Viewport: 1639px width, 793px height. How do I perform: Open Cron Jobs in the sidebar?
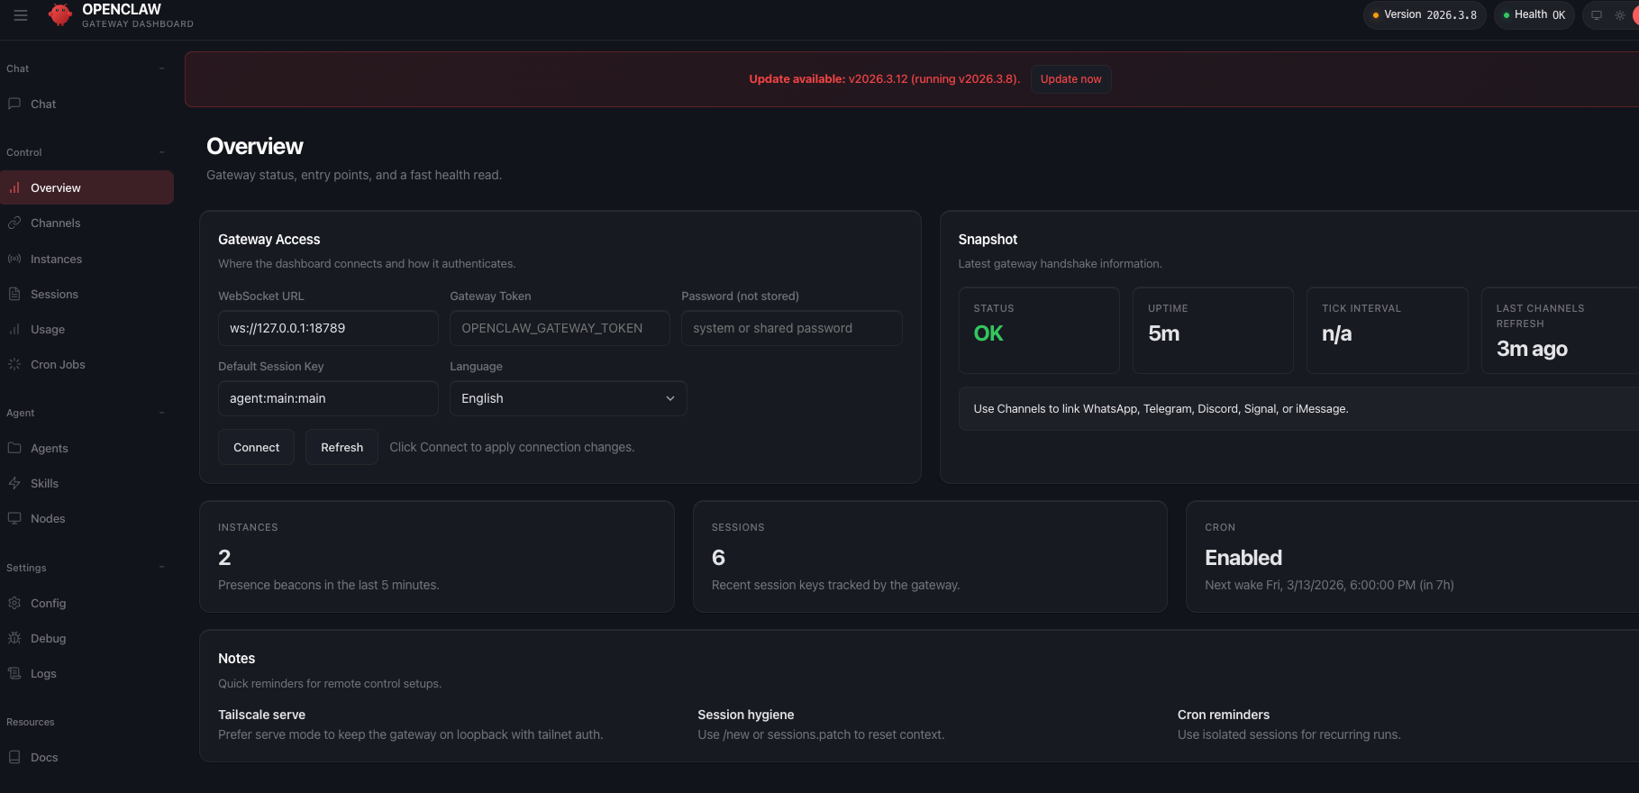87,364
